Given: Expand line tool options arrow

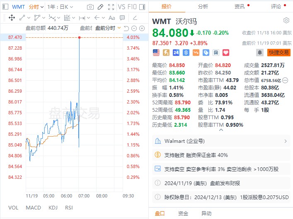Looking at the screenshot, I should [29, 18].
